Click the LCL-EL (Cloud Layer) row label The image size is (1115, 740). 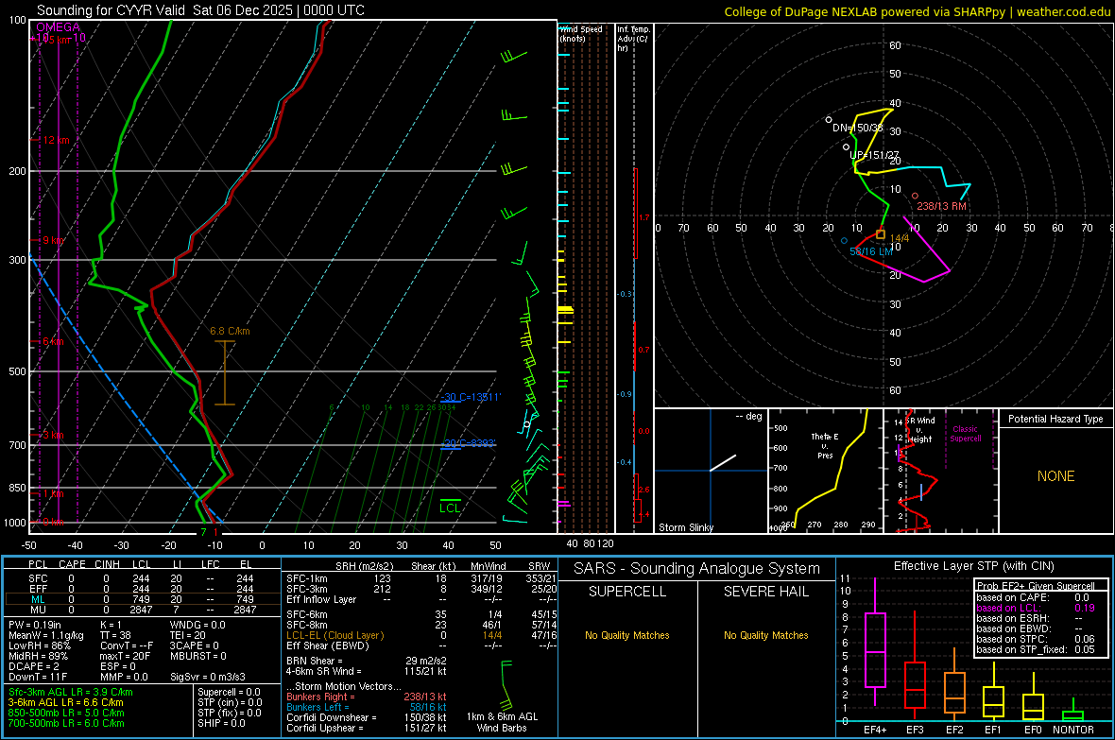pyautogui.click(x=334, y=635)
